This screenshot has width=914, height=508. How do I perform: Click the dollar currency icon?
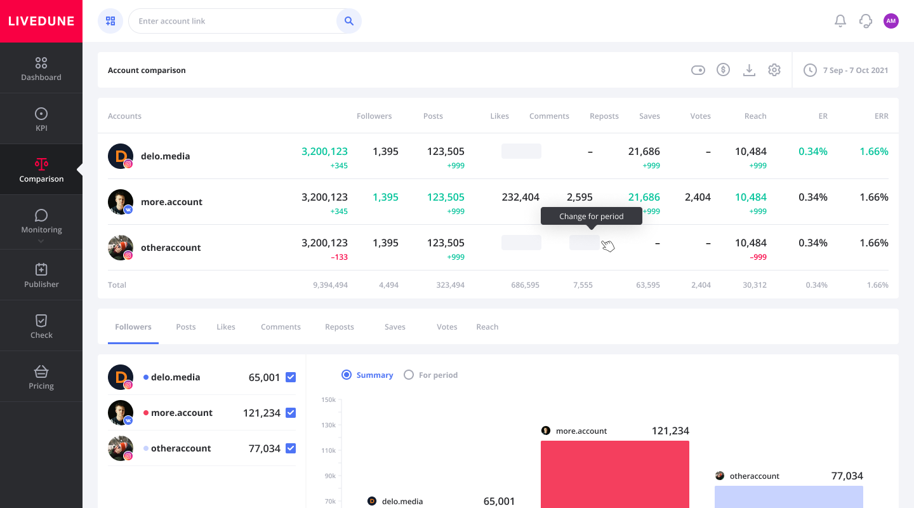point(723,70)
